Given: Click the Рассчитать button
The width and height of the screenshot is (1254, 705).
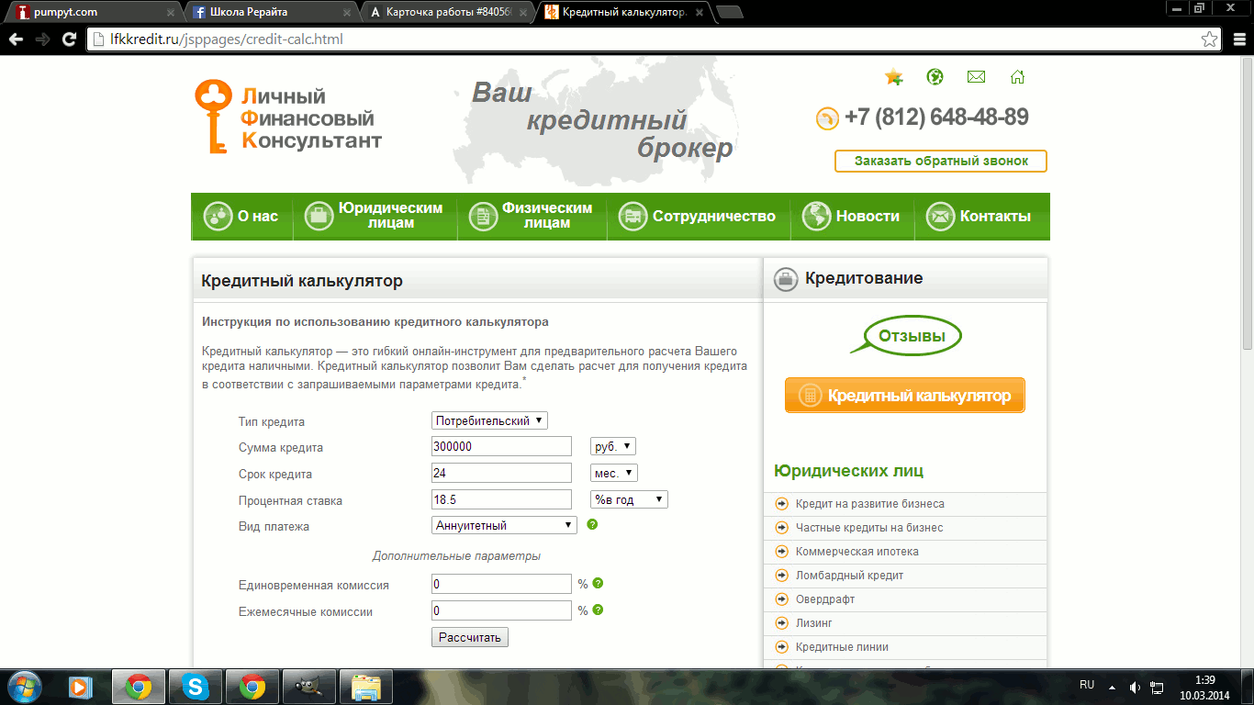Looking at the screenshot, I should point(470,637).
